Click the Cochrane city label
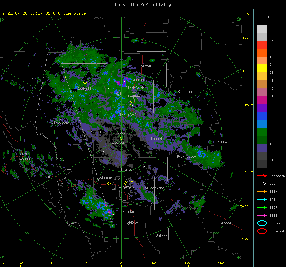286x267 pixels. tap(104, 177)
